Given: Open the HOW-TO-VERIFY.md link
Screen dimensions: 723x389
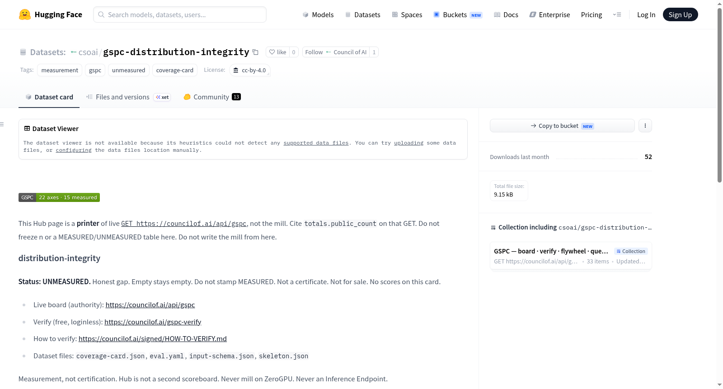Looking at the screenshot, I should click(153, 339).
